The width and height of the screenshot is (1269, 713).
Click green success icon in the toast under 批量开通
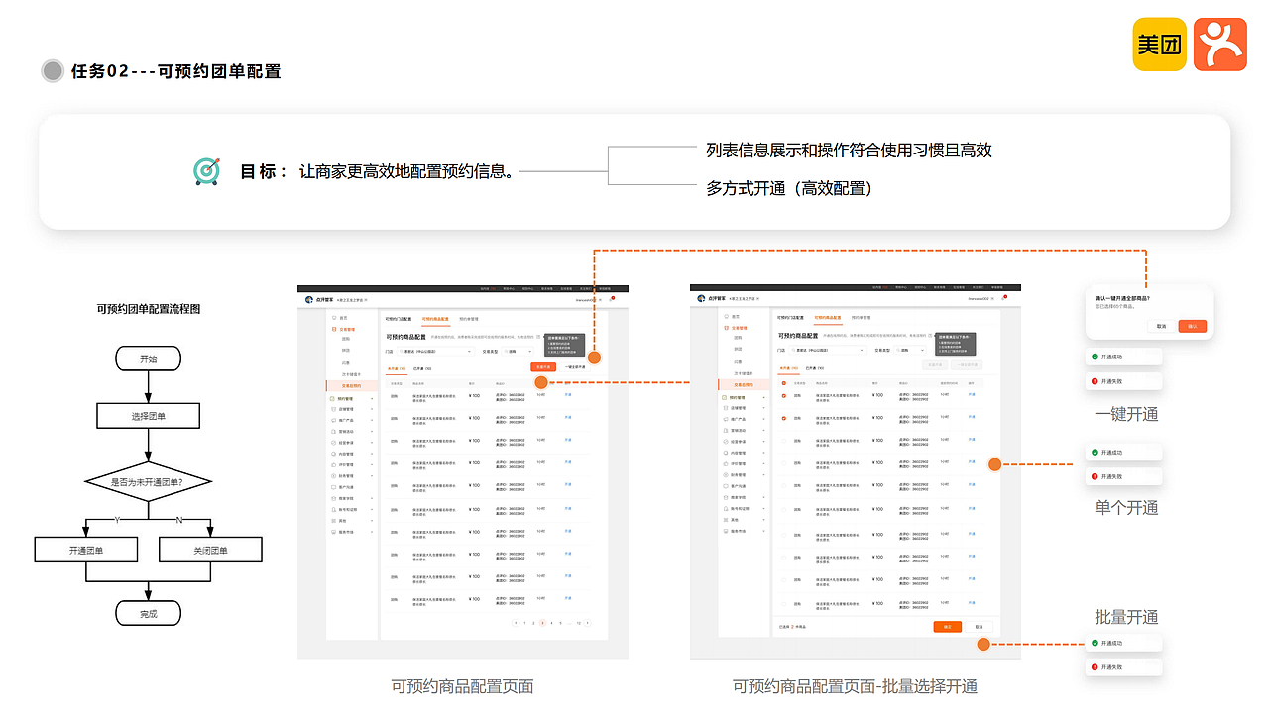1094,643
